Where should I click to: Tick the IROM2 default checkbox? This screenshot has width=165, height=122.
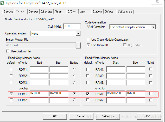11,100
